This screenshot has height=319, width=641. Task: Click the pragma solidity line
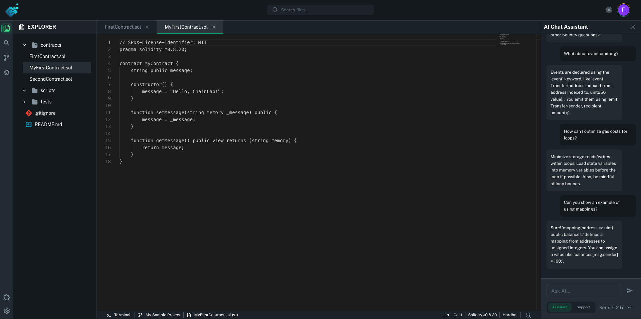[x=153, y=49]
